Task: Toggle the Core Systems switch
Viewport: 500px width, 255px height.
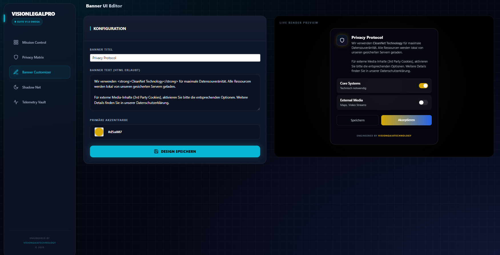Action: [423, 86]
